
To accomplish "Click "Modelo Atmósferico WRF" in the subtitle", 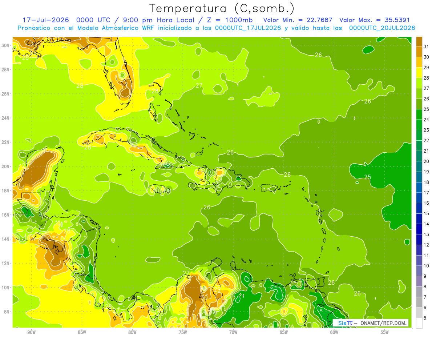I will [117, 28].
